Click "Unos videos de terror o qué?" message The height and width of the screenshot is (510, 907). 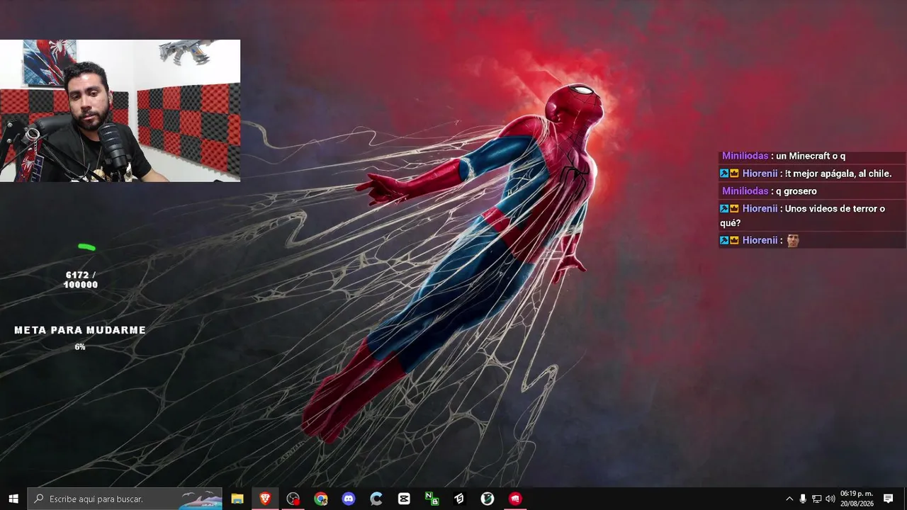(803, 216)
